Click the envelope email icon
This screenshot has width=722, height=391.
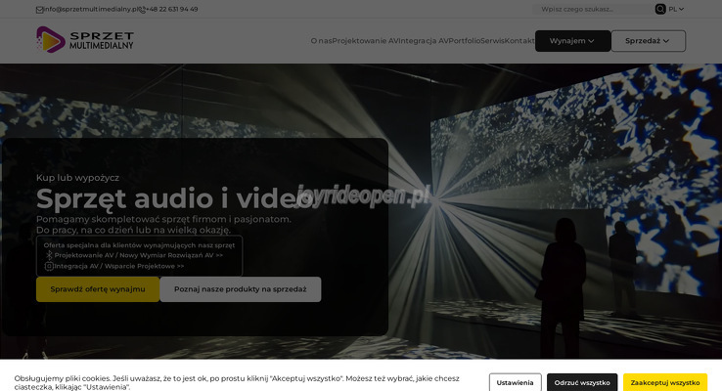coord(39,9)
